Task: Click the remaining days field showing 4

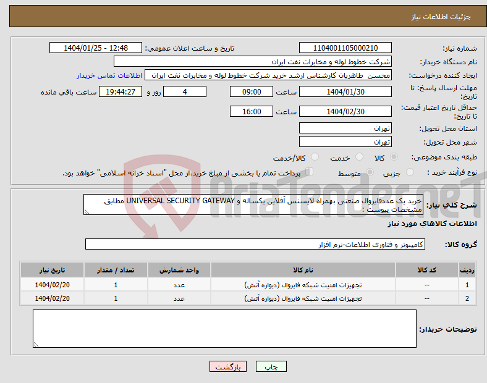Action: (185, 91)
